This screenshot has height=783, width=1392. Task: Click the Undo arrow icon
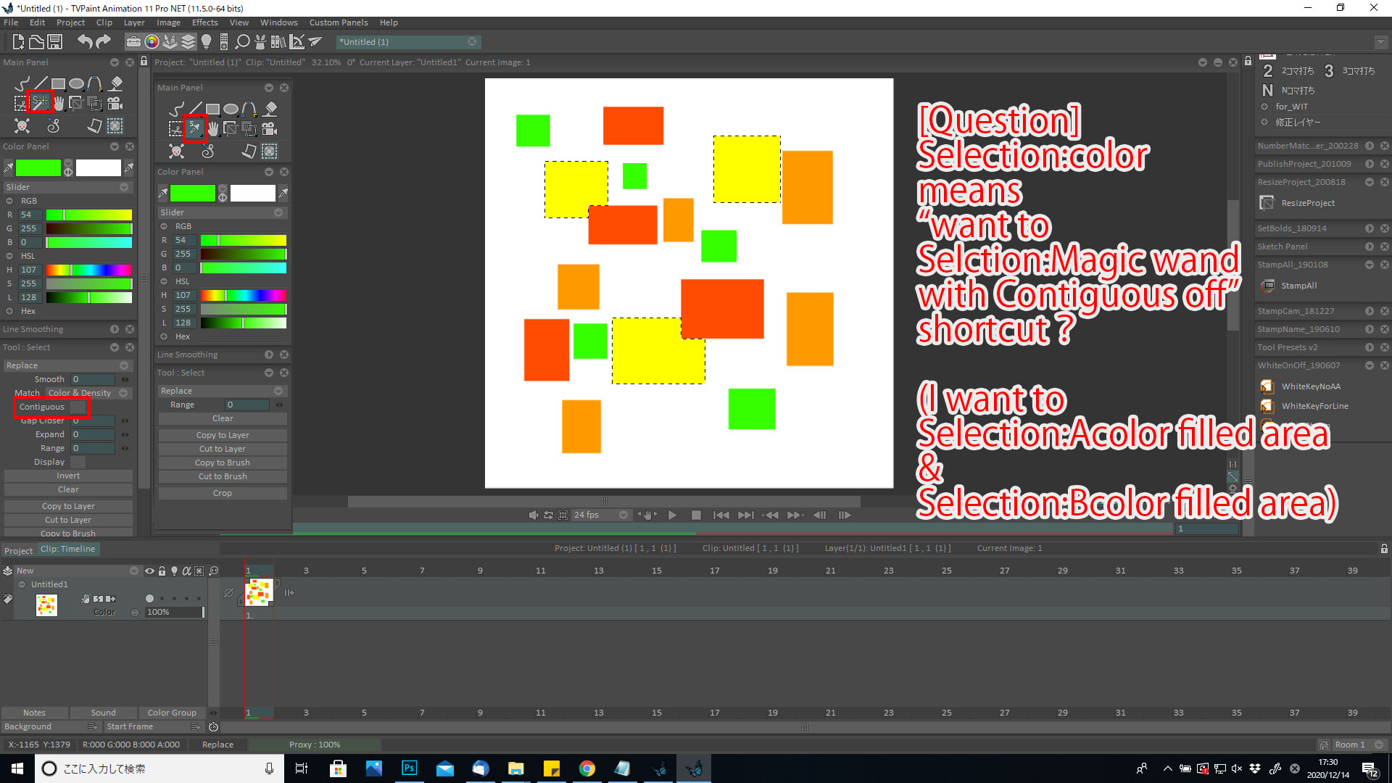85,41
